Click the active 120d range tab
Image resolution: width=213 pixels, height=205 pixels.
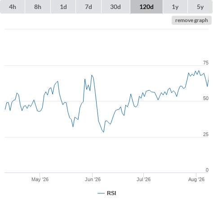146,7
